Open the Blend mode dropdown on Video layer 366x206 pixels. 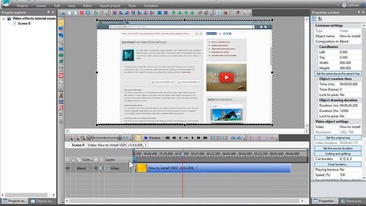click(91, 168)
